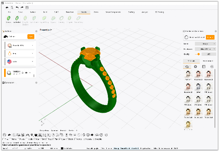This screenshot has width=219, height=151.
Task: Open the gems materials icon tab
Action: (x=195, y=67)
